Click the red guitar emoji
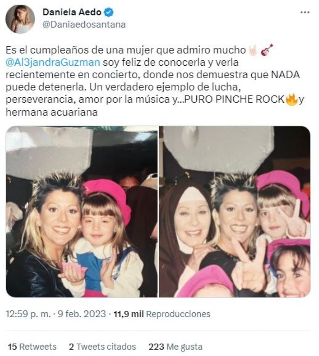The width and height of the screenshot is (319, 356). pyautogui.click(x=266, y=50)
